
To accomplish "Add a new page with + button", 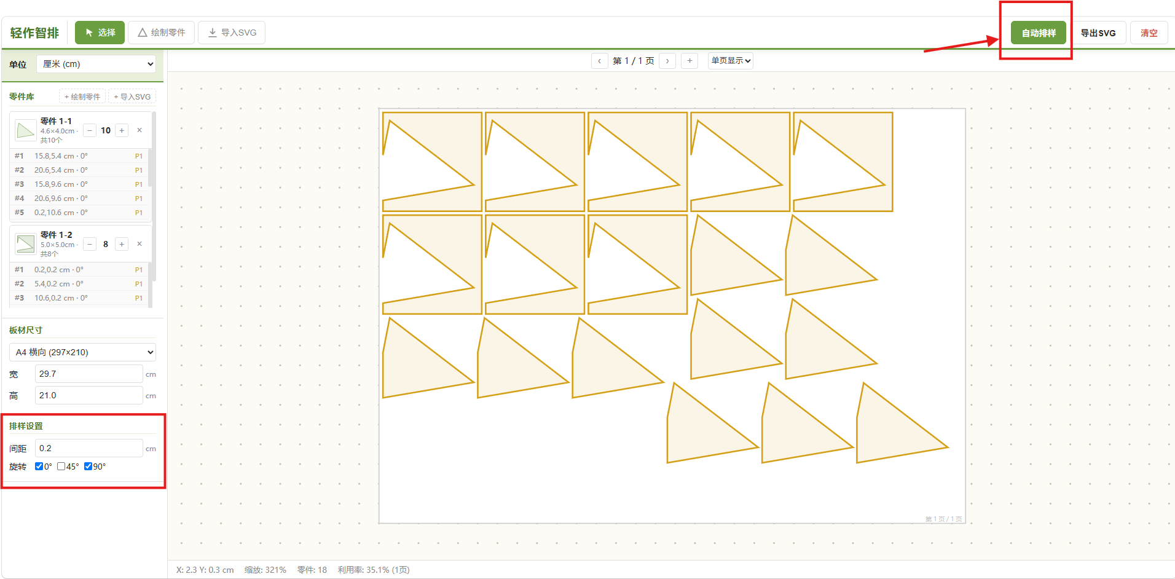I will [x=690, y=61].
